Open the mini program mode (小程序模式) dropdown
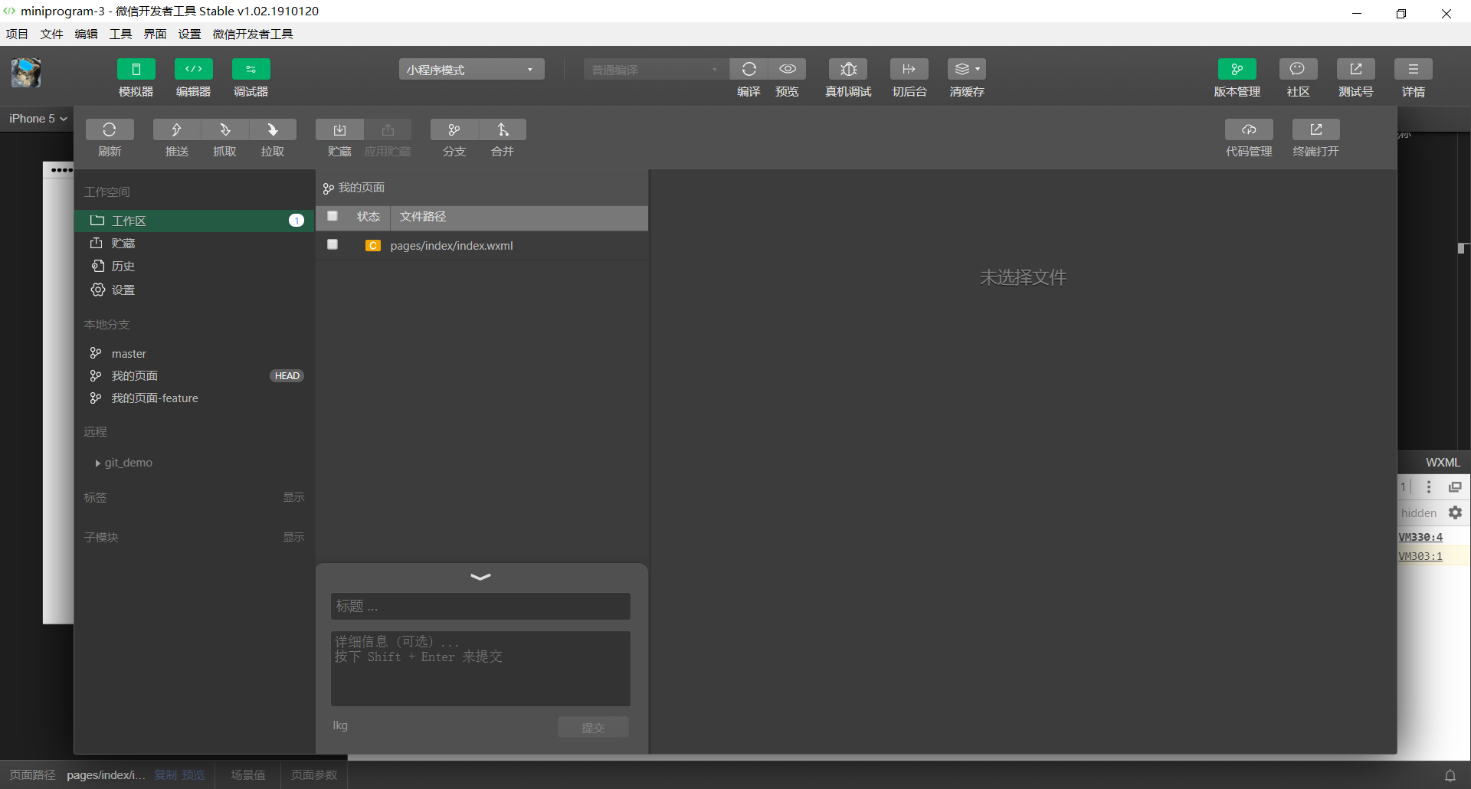The height and width of the screenshot is (789, 1471). point(472,69)
